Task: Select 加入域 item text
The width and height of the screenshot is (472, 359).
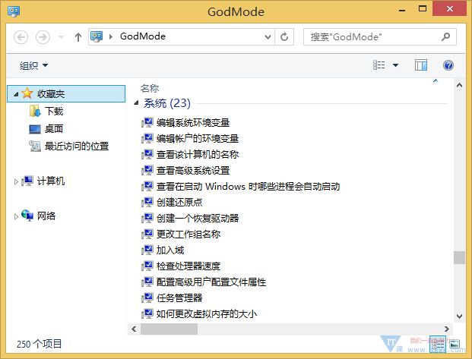Action: click(170, 250)
